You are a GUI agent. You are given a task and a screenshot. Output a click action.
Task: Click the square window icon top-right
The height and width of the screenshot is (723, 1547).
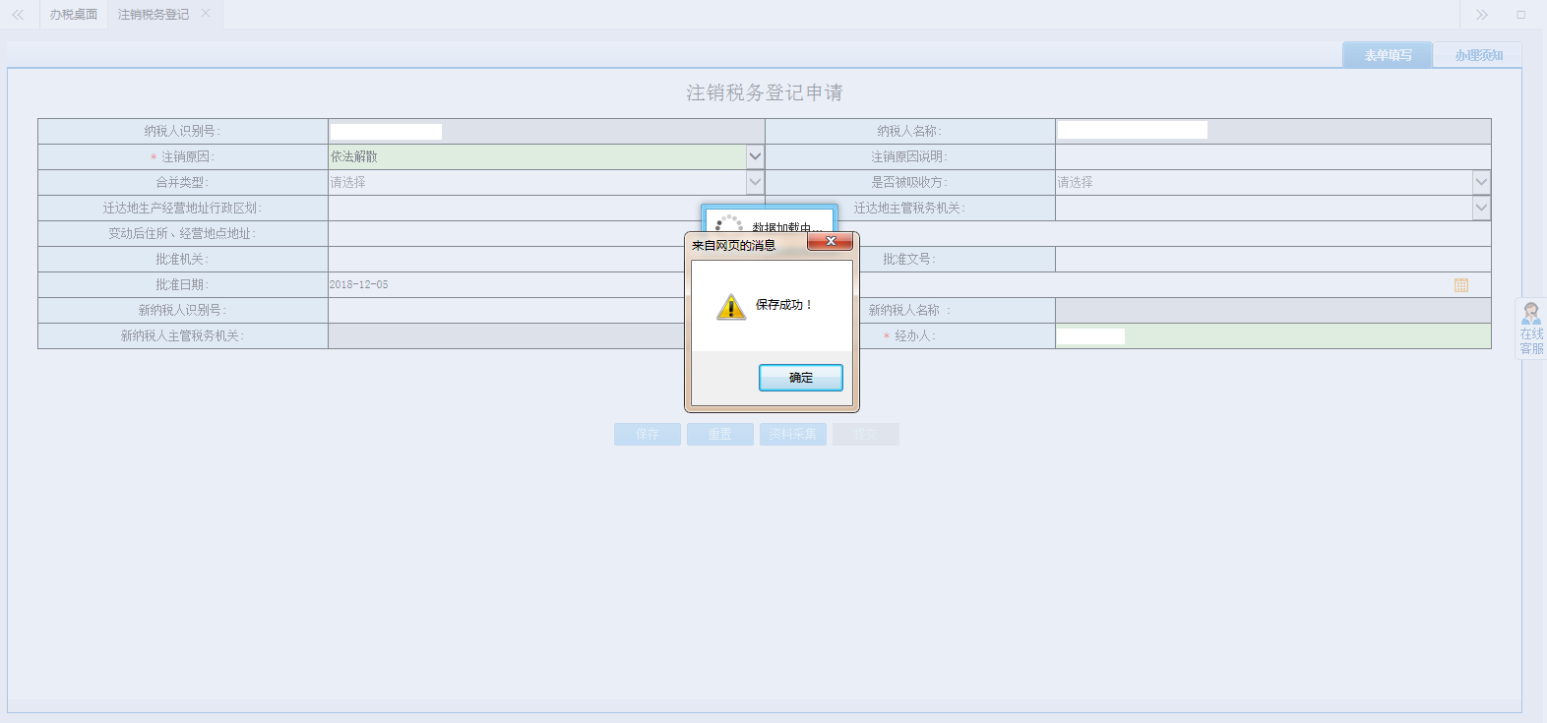(1520, 15)
